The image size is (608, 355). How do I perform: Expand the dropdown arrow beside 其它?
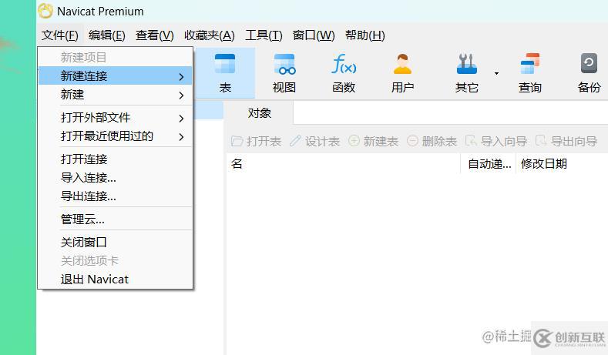tap(496, 73)
